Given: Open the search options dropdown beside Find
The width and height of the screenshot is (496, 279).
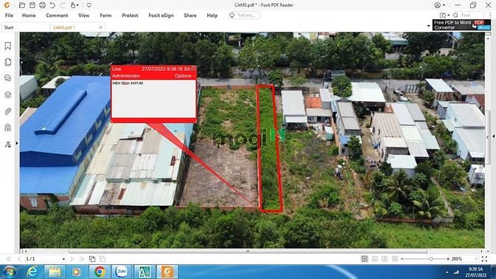Looking at the screenshot, I should (445, 15).
